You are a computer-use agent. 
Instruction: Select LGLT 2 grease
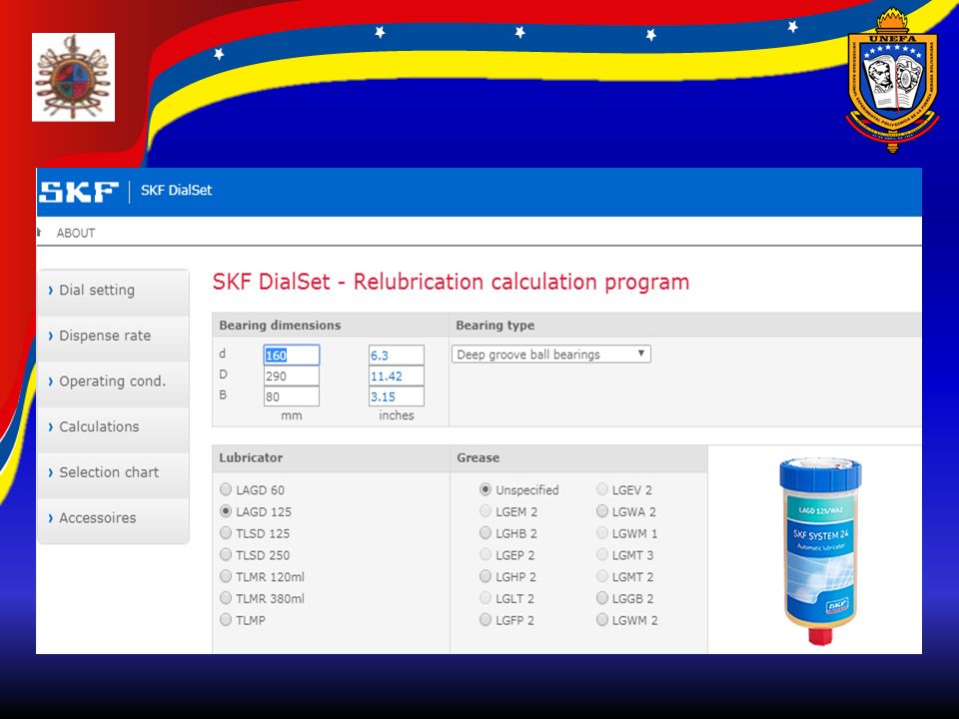click(x=485, y=598)
